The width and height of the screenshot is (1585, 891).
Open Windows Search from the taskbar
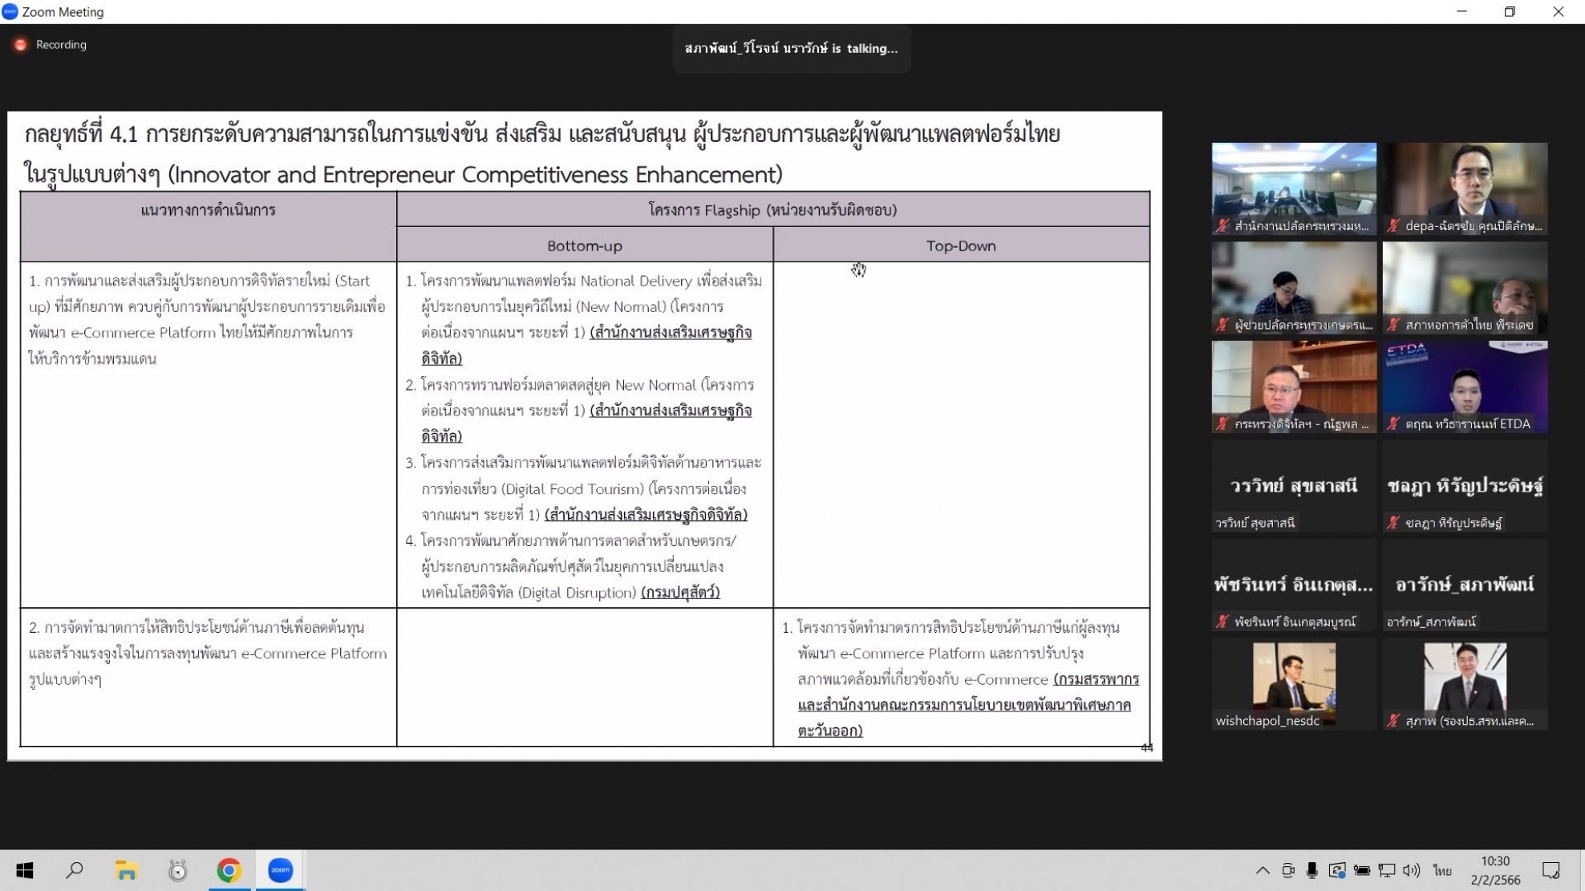75,870
